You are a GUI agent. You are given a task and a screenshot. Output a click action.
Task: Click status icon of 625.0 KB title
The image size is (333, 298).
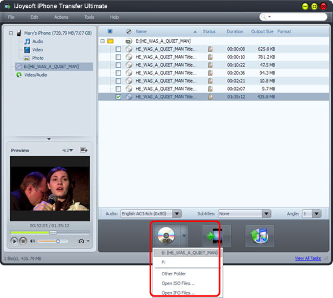(210, 49)
